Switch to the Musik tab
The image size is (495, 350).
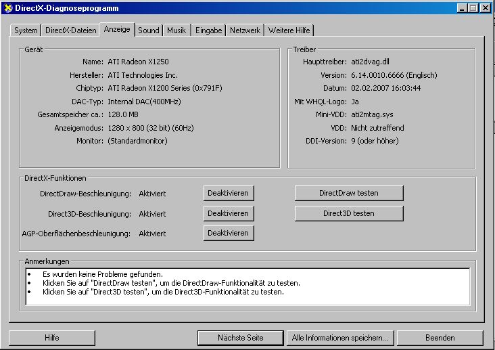pos(176,30)
